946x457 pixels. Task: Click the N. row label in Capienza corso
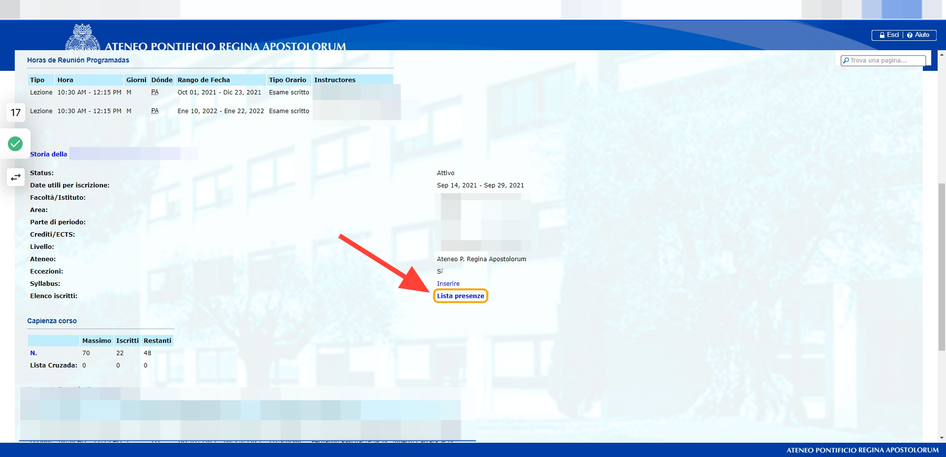coord(34,353)
